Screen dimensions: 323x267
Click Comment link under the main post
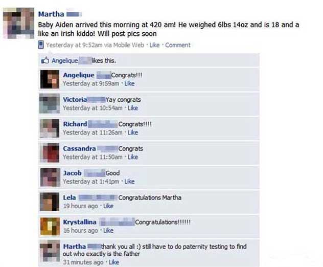point(178,45)
